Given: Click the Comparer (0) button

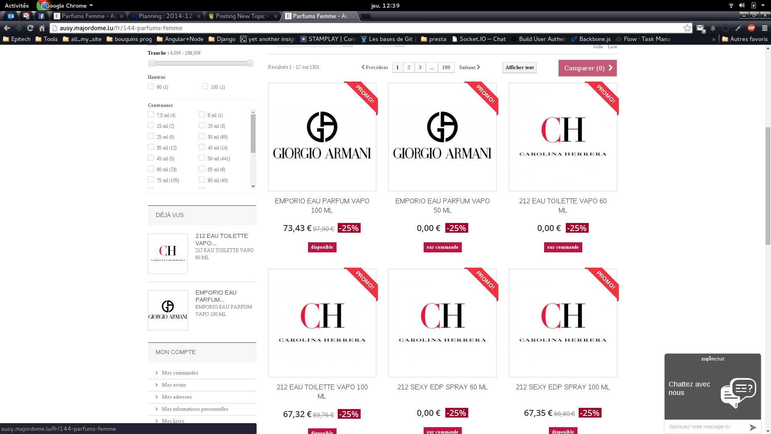Looking at the screenshot, I should coord(587,68).
